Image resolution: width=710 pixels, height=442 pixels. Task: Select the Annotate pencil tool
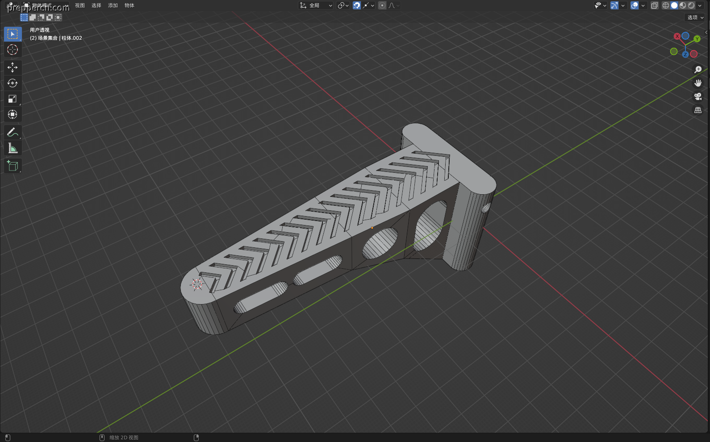13,132
